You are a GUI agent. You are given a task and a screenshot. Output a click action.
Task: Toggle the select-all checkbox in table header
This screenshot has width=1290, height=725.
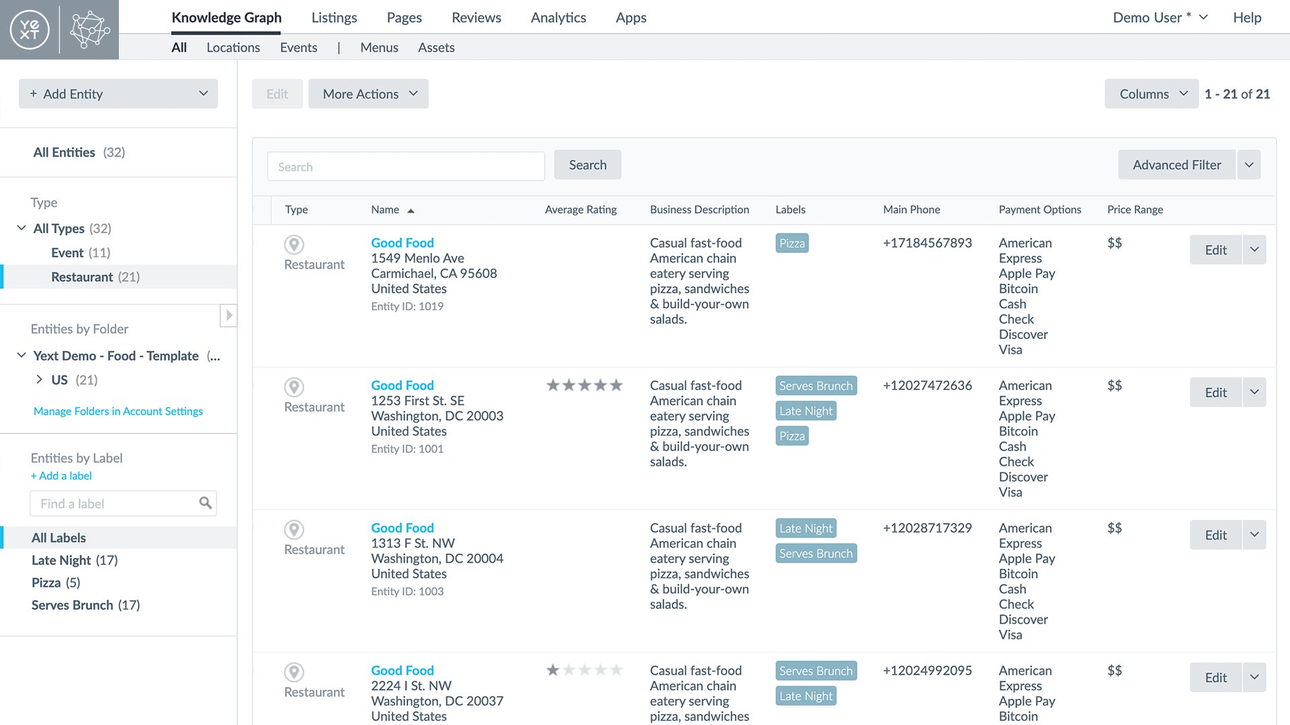coord(262,209)
